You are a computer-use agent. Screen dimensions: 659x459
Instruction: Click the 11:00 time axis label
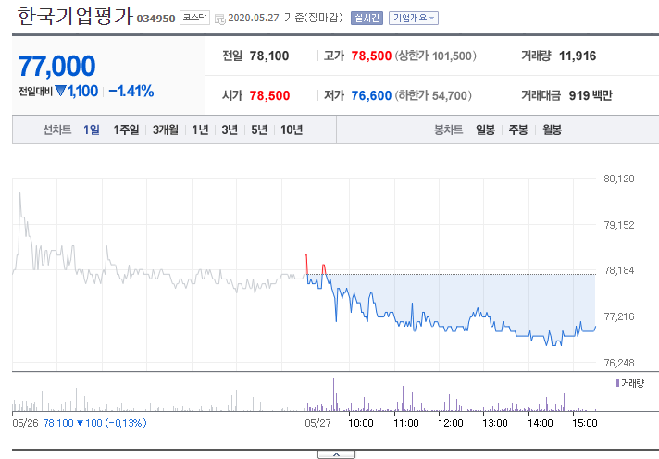[x=406, y=423]
